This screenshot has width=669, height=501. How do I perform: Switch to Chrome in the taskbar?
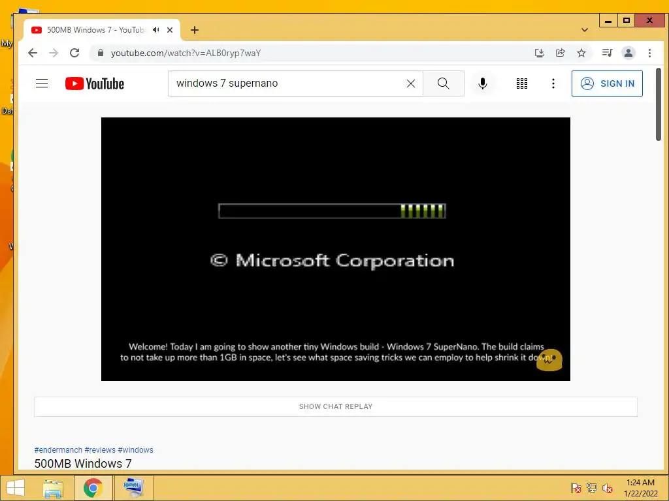click(x=93, y=488)
